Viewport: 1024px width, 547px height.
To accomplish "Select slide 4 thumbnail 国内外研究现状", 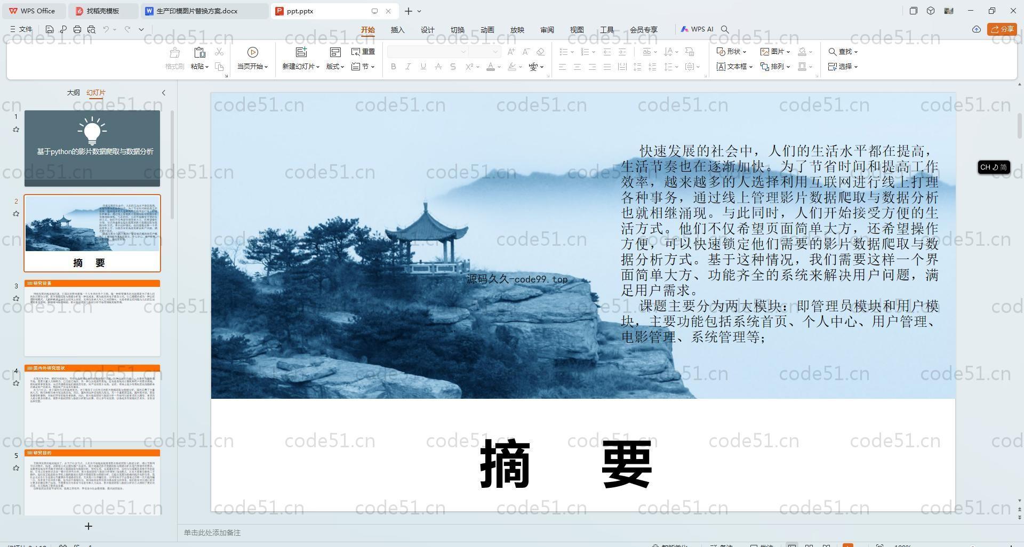I will 92,403.
